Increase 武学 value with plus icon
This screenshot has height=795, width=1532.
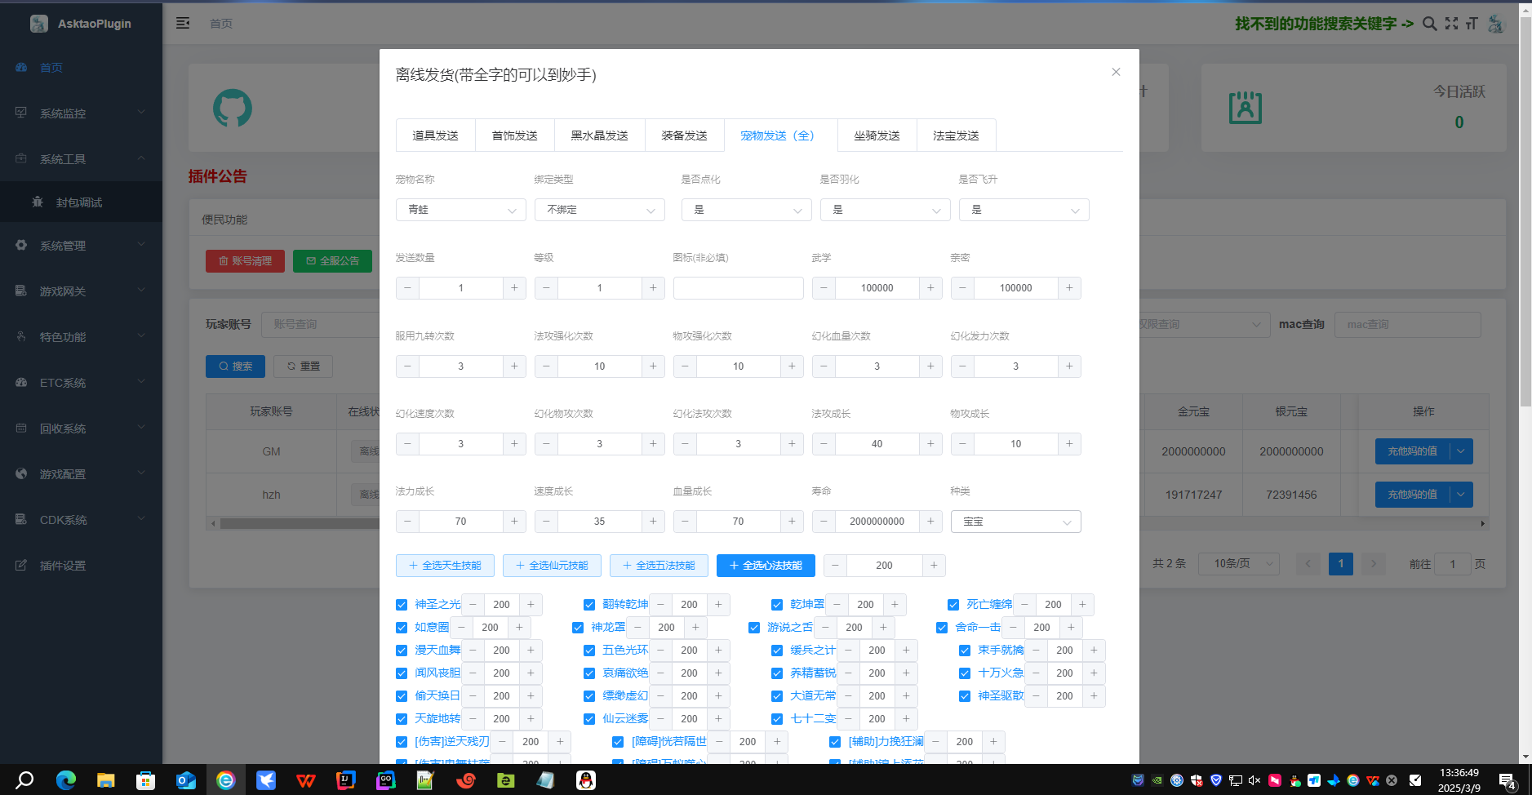point(930,288)
